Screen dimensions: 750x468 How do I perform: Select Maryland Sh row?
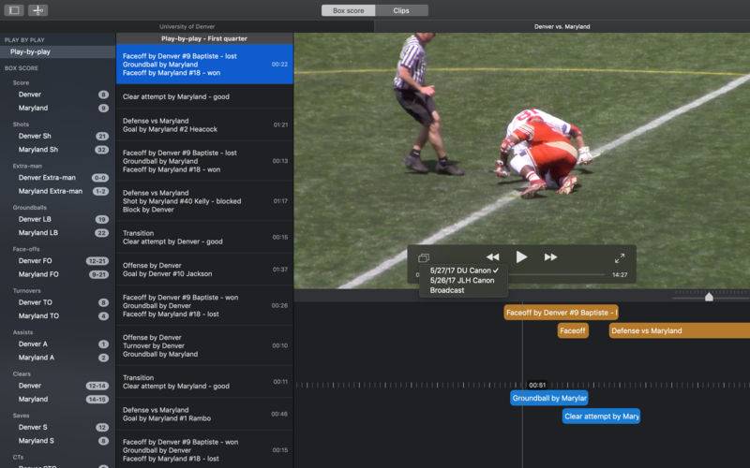(x=57, y=150)
